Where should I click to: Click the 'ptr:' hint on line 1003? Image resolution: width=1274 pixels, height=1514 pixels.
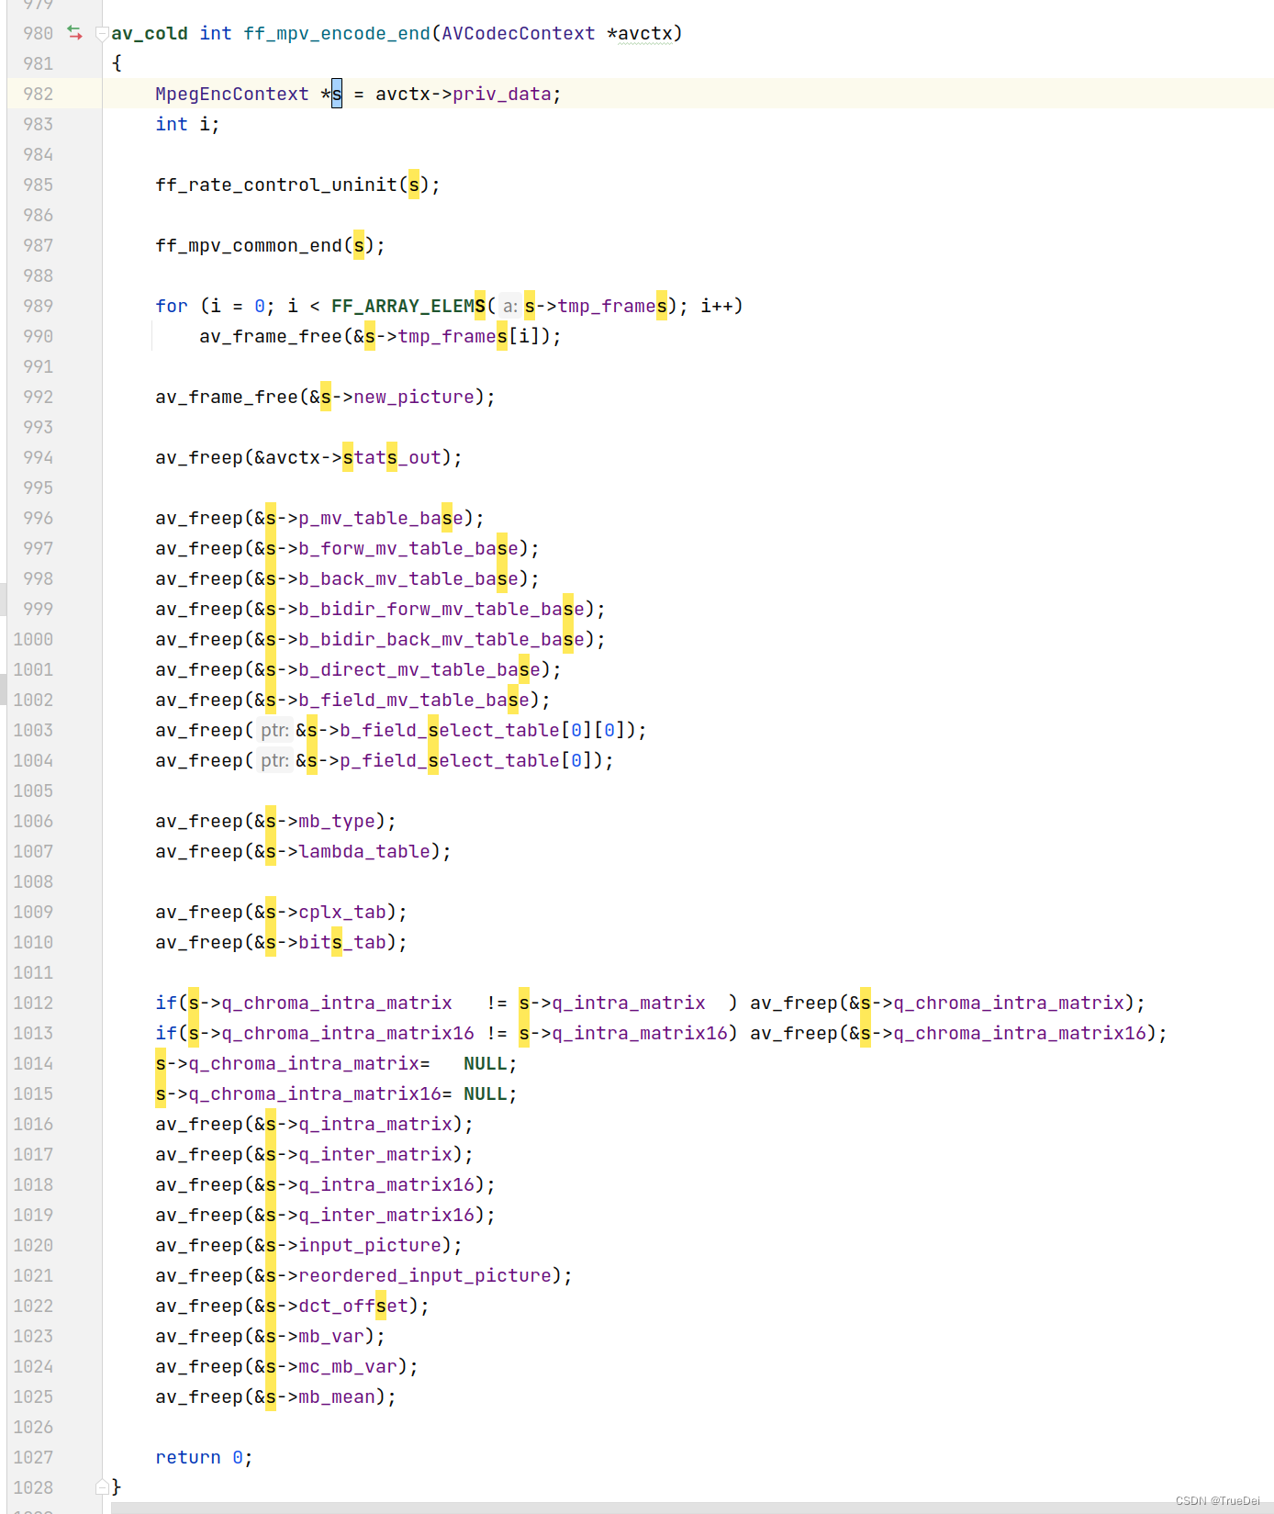[x=274, y=730]
